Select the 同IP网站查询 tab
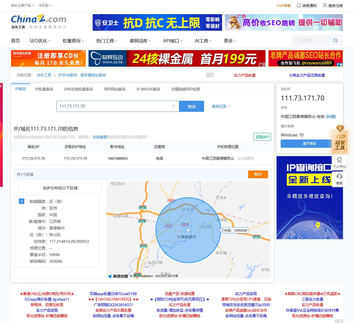Image resolution: width=354 pixels, height=323 pixels. tap(114, 89)
